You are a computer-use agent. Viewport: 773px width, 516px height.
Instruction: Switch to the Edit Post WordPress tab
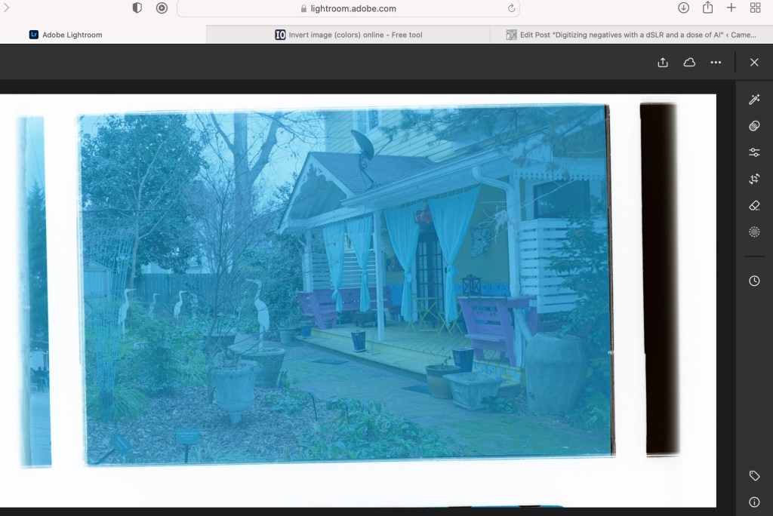631,35
